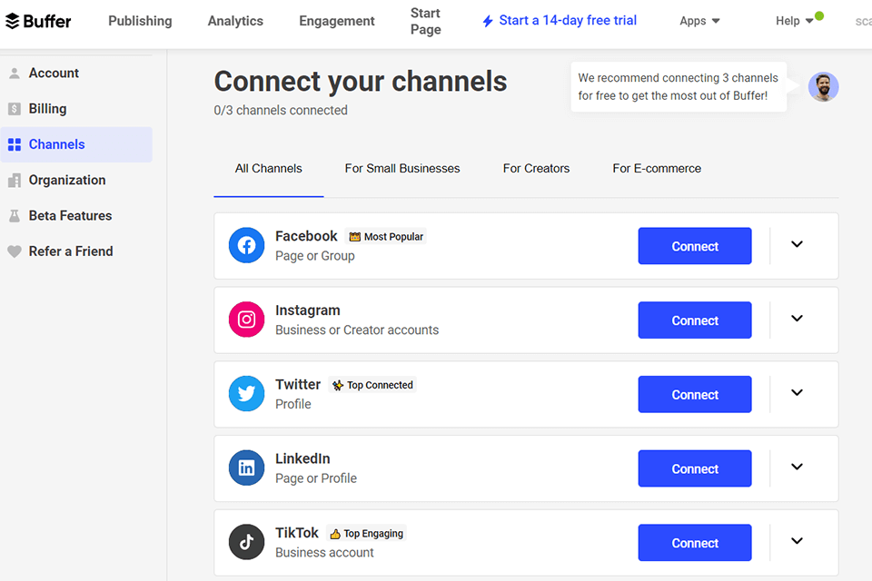
Task: Select the For Small Businesses tab
Action: pyautogui.click(x=402, y=169)
